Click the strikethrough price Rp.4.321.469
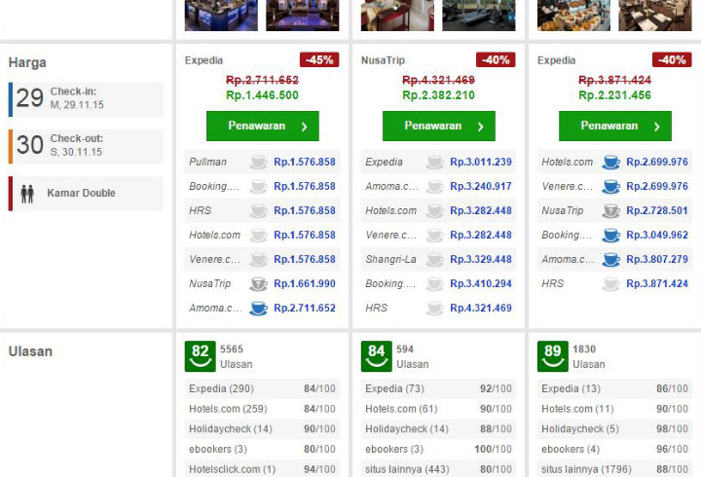 click(438, 81)
